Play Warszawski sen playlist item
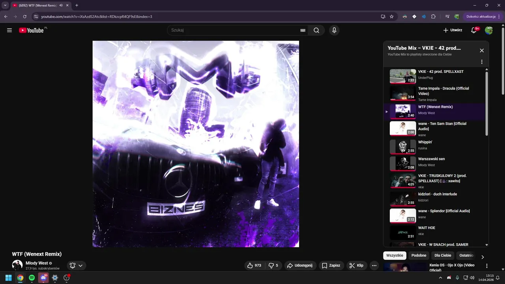505x284 pixels. pyautogui.click(x=434, y=163)
